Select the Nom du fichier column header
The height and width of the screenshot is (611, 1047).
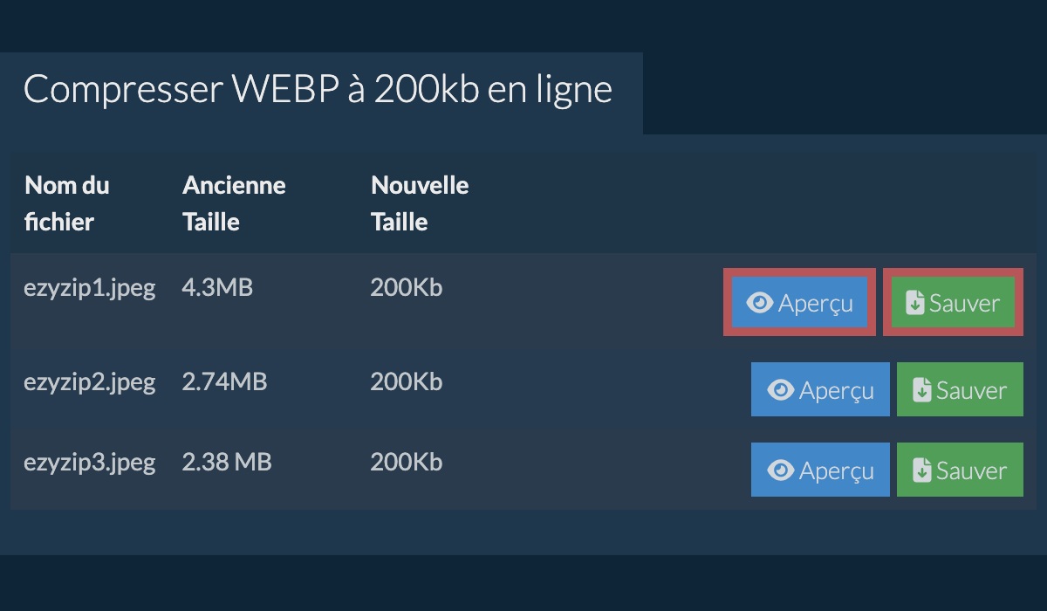(67, 203)
